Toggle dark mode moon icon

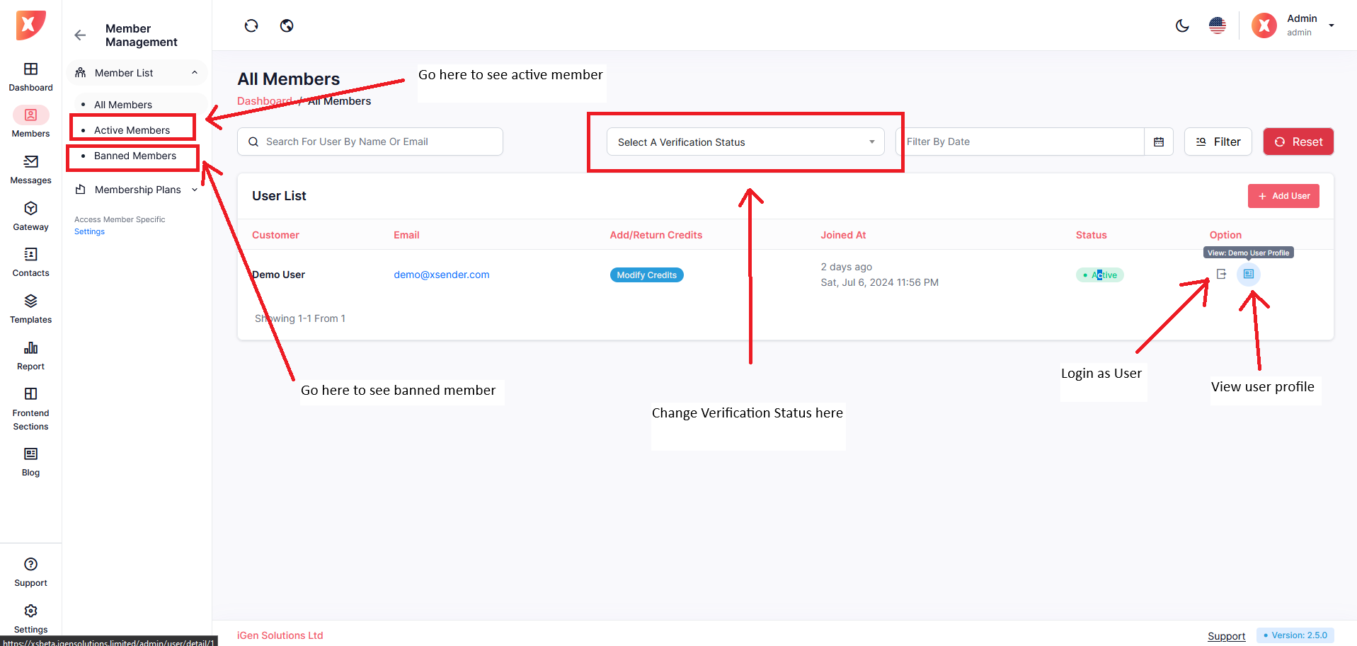(1181, 26)
